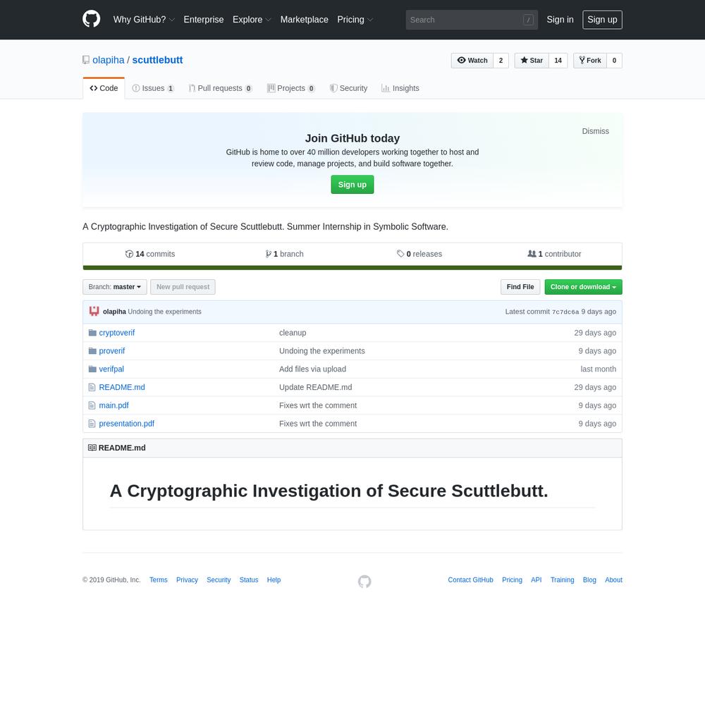Open Enterprise in the top navigation
705x705 pixels.
click(204, 20)
